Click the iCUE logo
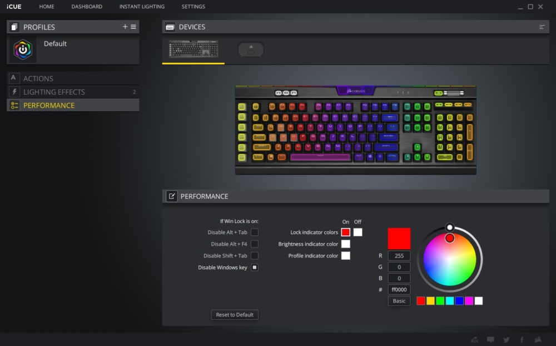The width and height of the screenshot is (556, 346). click(x=14, y=6)
